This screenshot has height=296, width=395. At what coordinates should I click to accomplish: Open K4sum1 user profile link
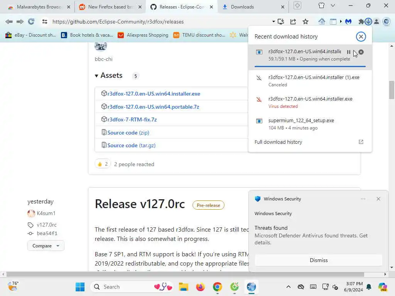46,213
